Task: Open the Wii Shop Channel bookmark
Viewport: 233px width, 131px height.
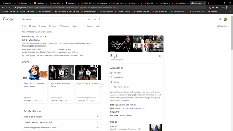Action: 44,11
